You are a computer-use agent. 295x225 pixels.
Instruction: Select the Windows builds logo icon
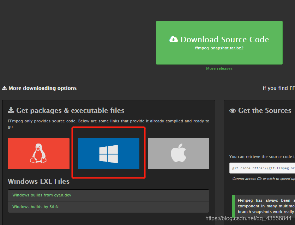click(x=108, y=153)
